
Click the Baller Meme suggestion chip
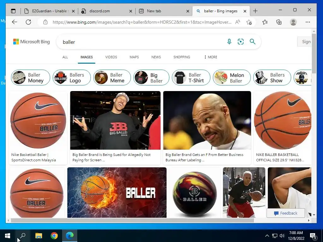click(x=112, y=78)
